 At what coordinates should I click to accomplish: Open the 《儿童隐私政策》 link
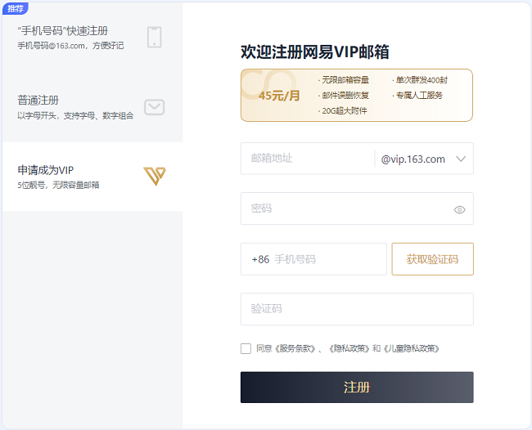click(411, 348)
